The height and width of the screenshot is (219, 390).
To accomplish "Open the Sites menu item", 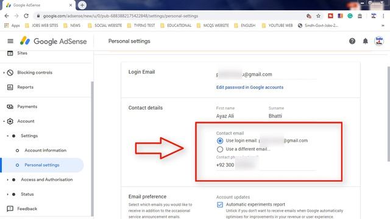I will click(x=22, y=53).
